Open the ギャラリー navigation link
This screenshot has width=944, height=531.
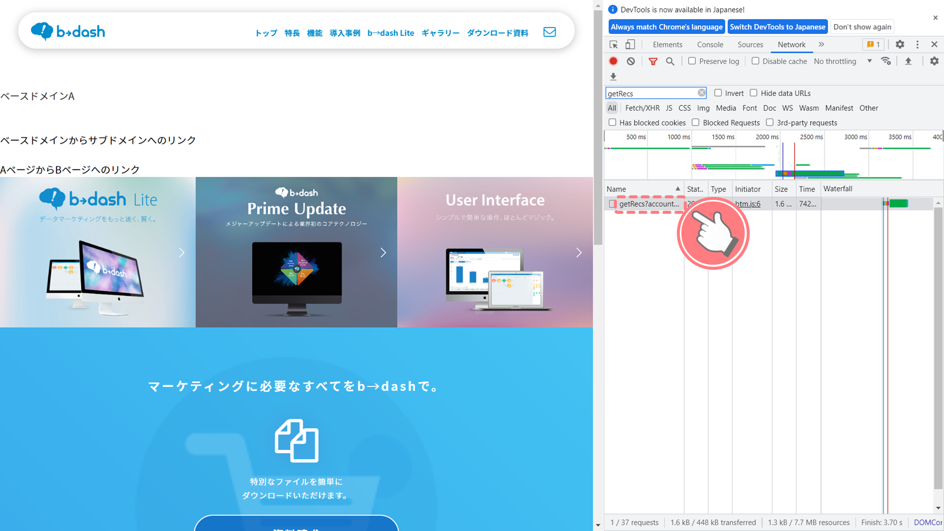click(440, 33)
